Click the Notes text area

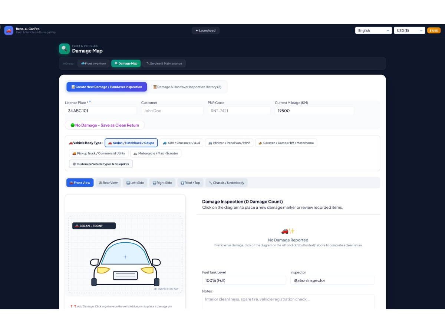pos(288,302)
